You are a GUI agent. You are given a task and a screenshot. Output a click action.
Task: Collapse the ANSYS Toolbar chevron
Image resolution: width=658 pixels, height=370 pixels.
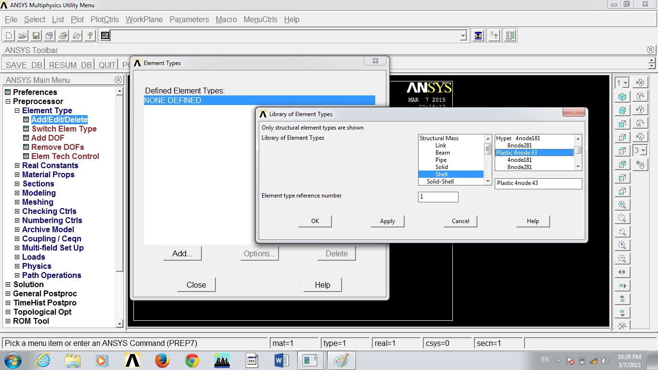651,50
